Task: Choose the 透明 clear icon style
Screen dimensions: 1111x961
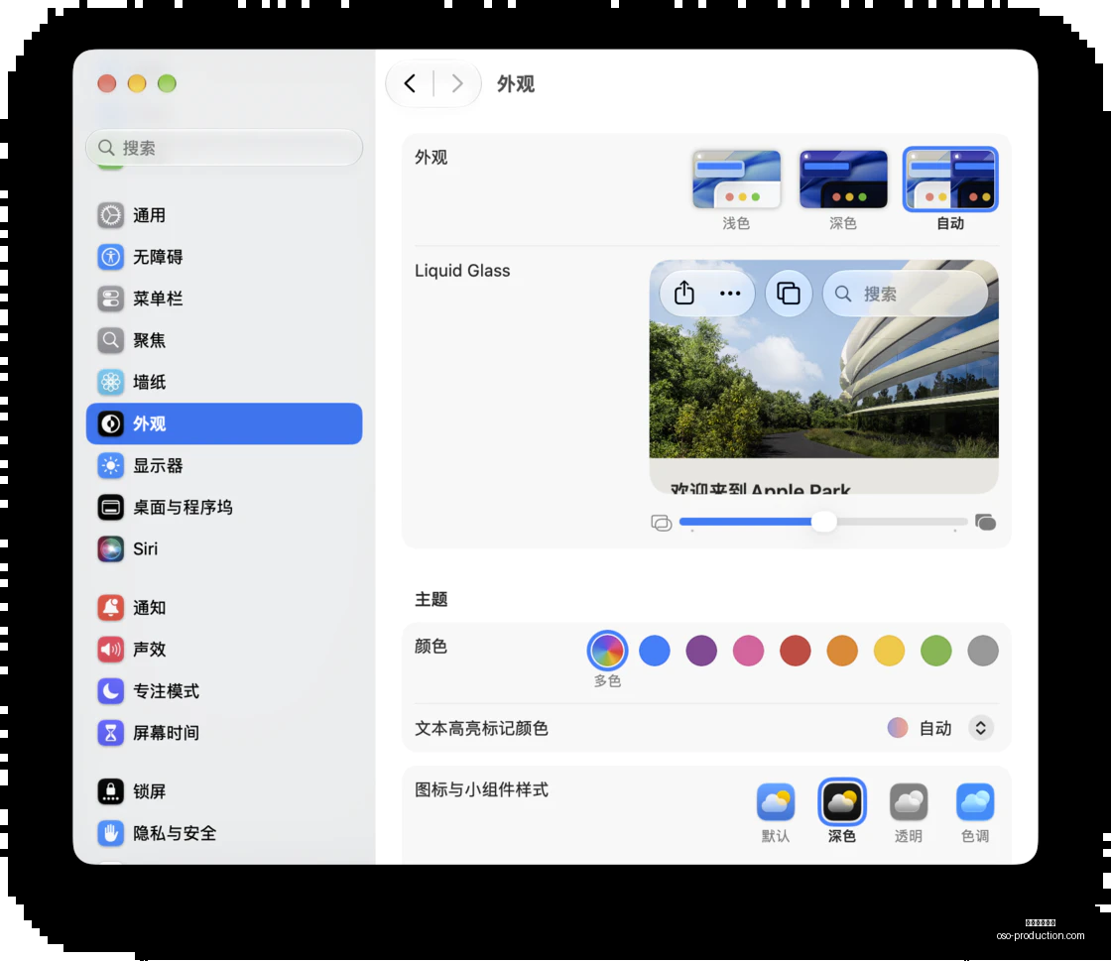Action: [909, 802]
